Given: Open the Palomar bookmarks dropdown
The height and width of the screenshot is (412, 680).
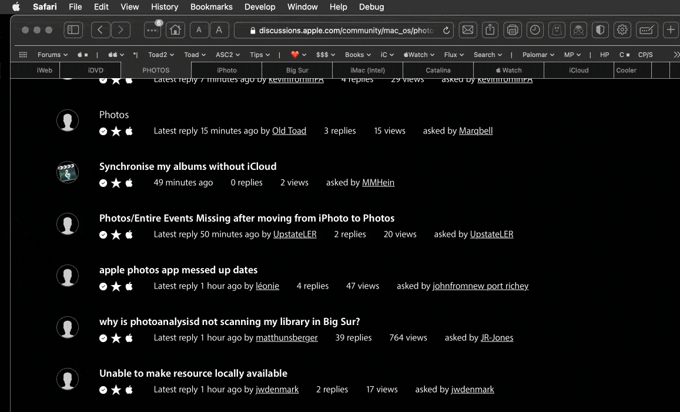Looking at the screenshot, I should coord(538,55).
